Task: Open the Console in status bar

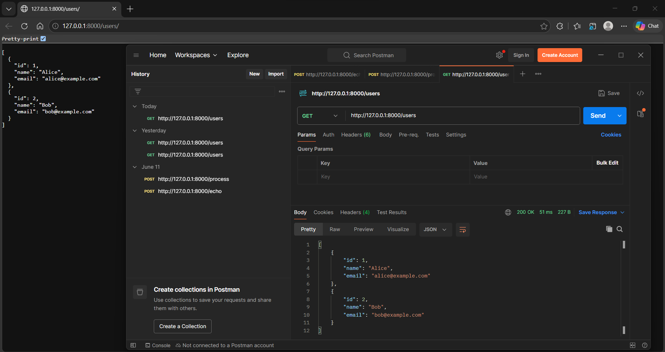Action: tap(158, 345)
